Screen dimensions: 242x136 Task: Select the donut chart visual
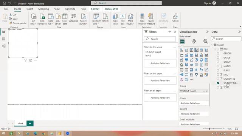pos(201,60)
